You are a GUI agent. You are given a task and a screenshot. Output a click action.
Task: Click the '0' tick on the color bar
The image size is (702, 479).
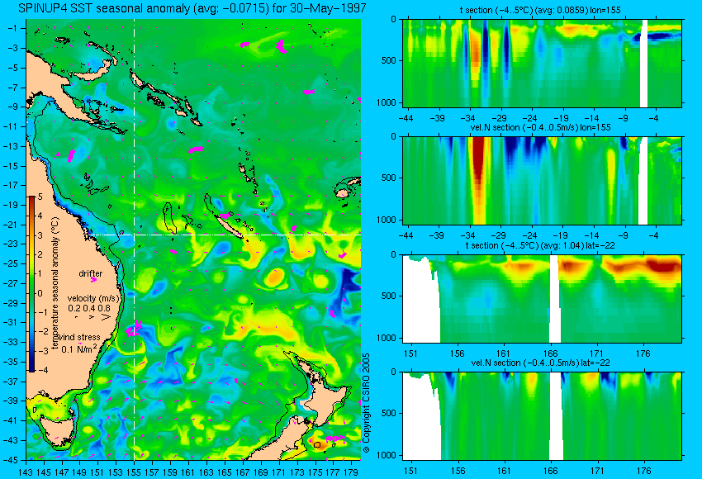[40, 293]
